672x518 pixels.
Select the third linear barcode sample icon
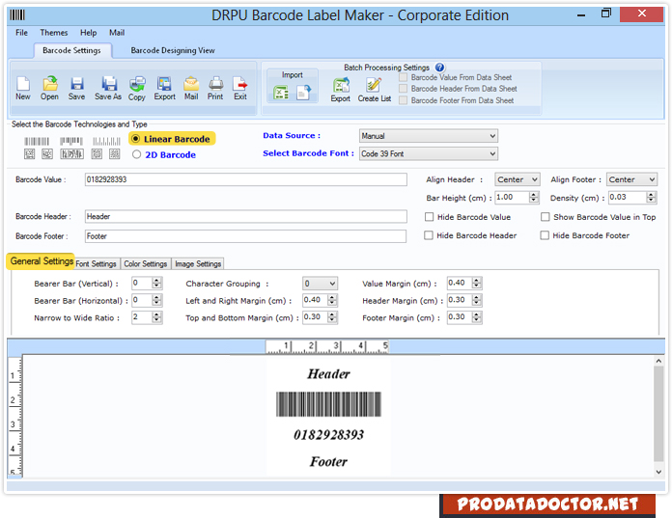(x=106, y=141)
